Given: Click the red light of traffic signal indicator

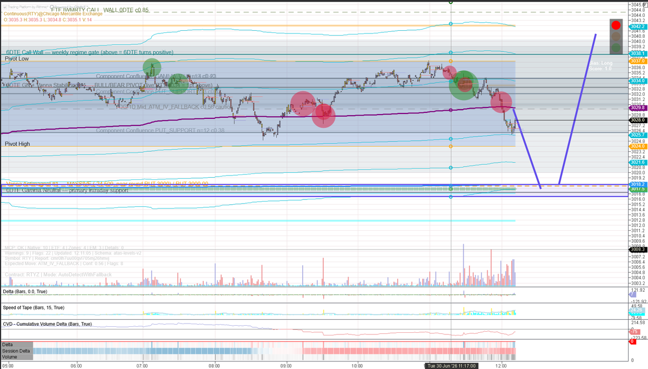Looking at the screenshot, I should tap(616, 25).
